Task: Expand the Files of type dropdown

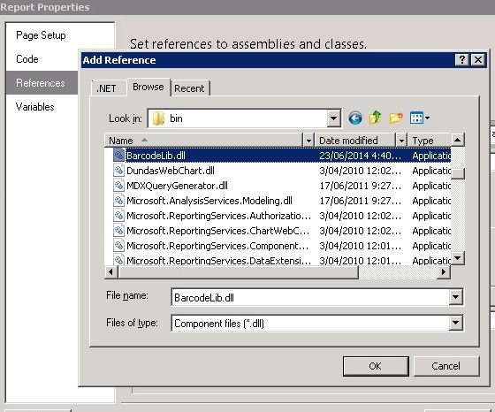Action: click(x=455, y=323)
